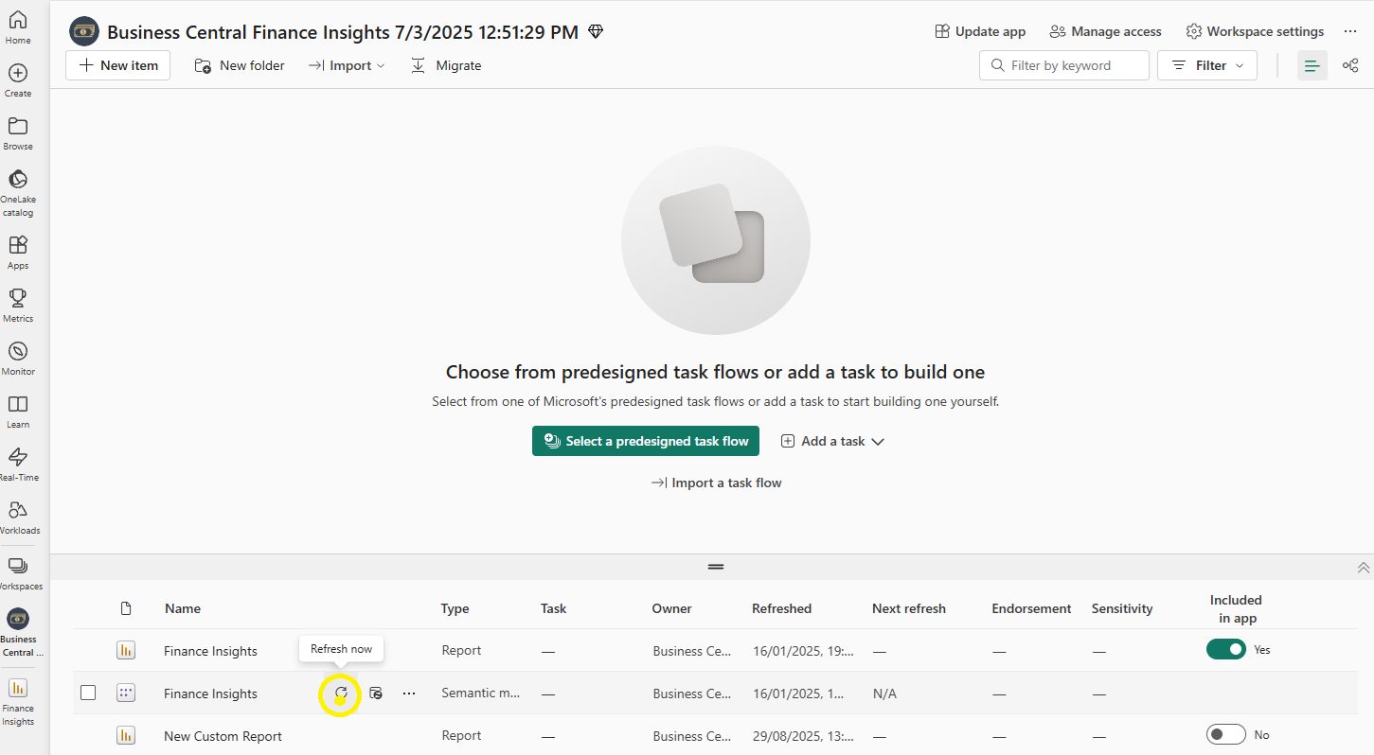Screen dimensions: 1374x755
Task: Open the Create page from sidebar
Action: click(x=18, y=80)
